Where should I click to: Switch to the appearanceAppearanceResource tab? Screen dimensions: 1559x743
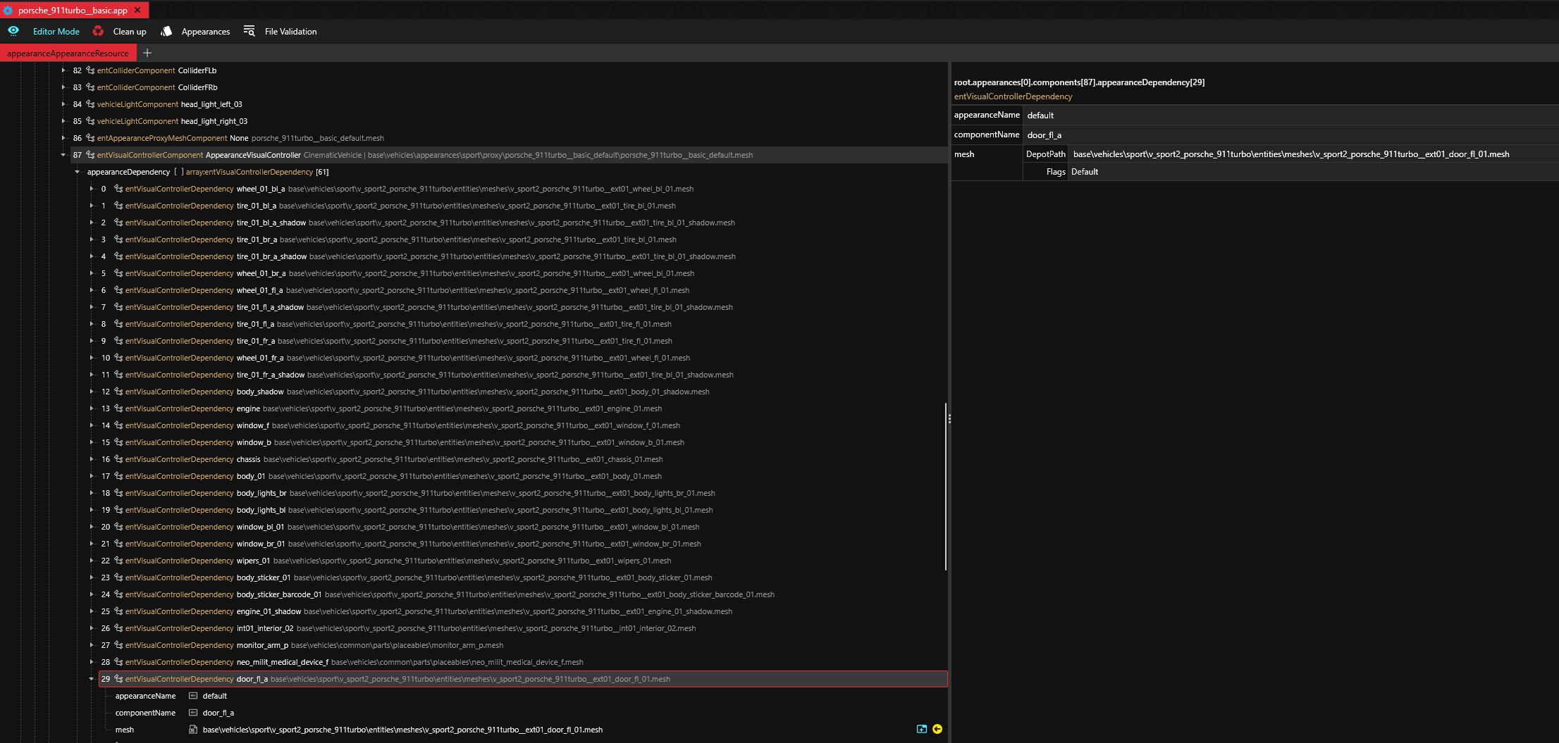click(68, 54)
